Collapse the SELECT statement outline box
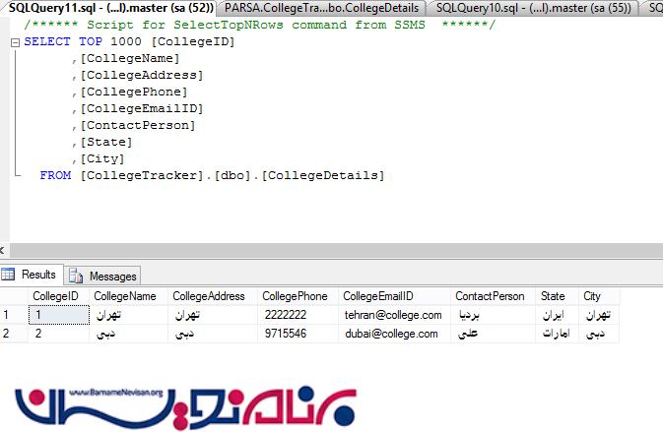Viewport: 663px width, 432px height. pos(15,42)
